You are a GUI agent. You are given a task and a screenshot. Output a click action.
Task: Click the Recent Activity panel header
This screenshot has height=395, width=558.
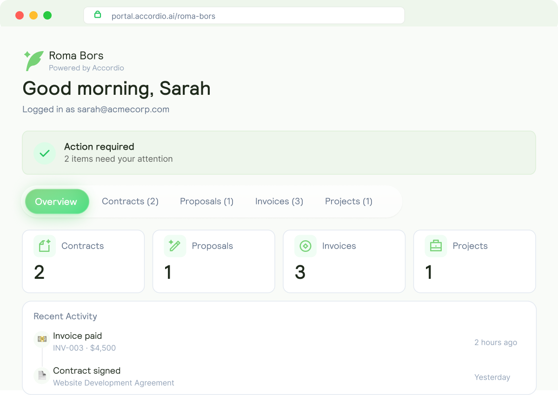[x=65, y=316]
